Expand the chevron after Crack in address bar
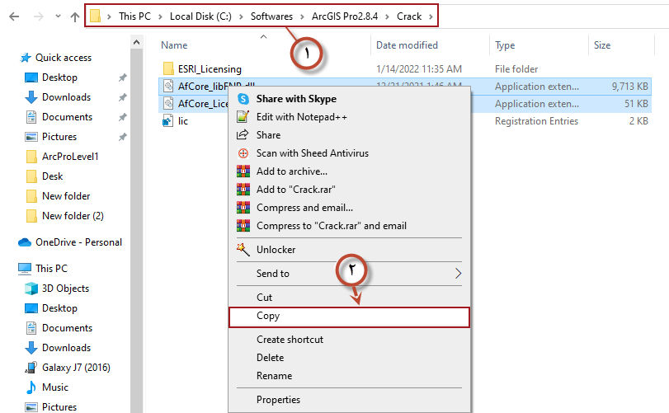The width and height of the screenshot is (669, 413). pyautogui.click(x=430, y=16)
